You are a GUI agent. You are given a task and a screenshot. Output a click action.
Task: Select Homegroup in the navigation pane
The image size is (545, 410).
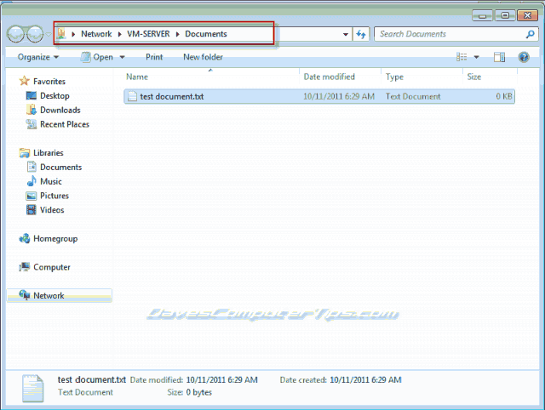pos(55,239)
